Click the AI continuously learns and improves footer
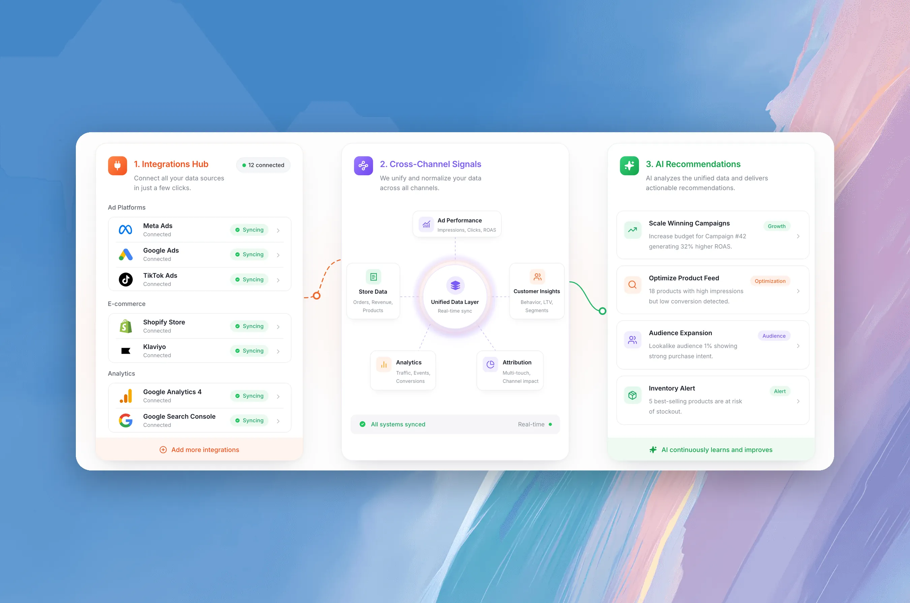910x603 pixels. pyautogui.click(x=711, y=450)
